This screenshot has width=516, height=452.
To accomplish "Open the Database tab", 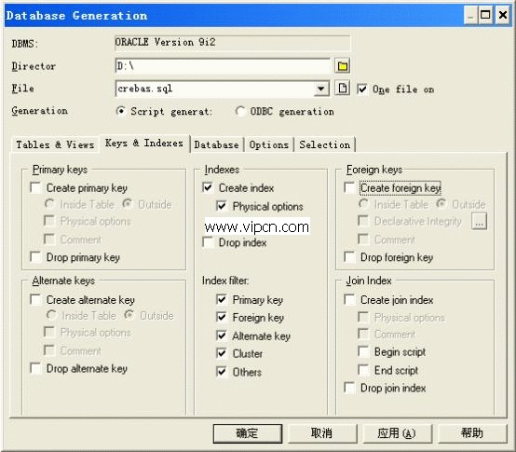I will 216,144.
